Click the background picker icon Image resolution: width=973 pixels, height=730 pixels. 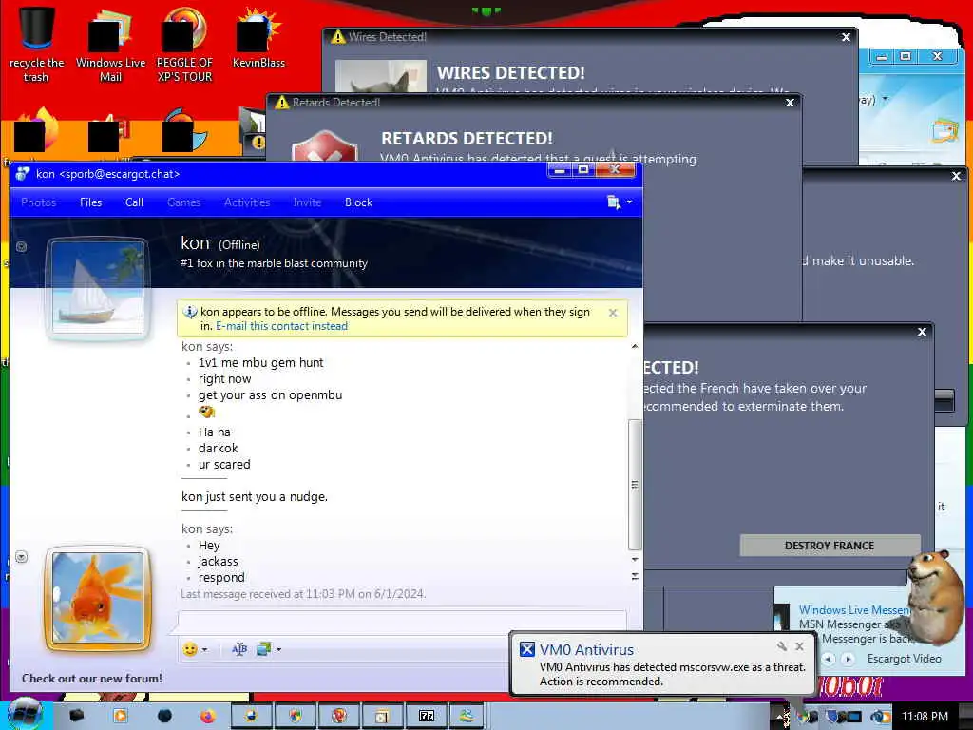[x=264, y=649]
